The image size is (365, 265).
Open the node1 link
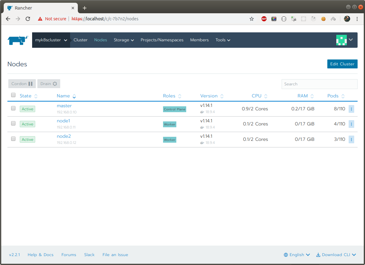[x=63, y=121]
